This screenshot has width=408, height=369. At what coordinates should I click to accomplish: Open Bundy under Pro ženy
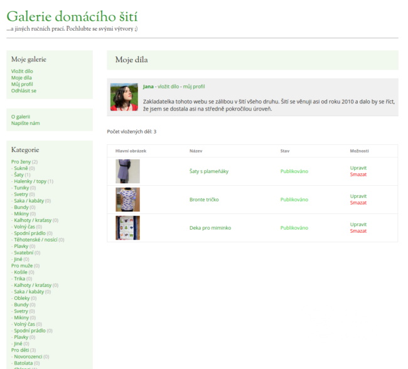pyautogui.click(x=21, y=207)
